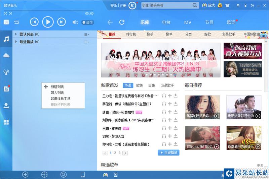Open the 游戏 games button
The height and width of the screenshot is (179, 269).
pos(208,5)
